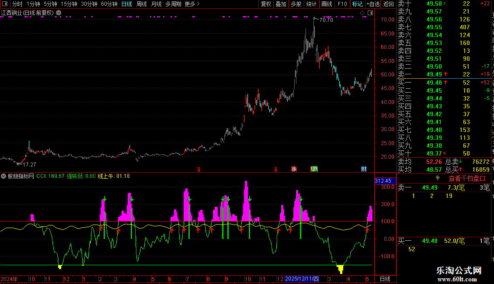Click the blue 财 financial marker
This screenshot has height=284, width=494.
point(364,169)
